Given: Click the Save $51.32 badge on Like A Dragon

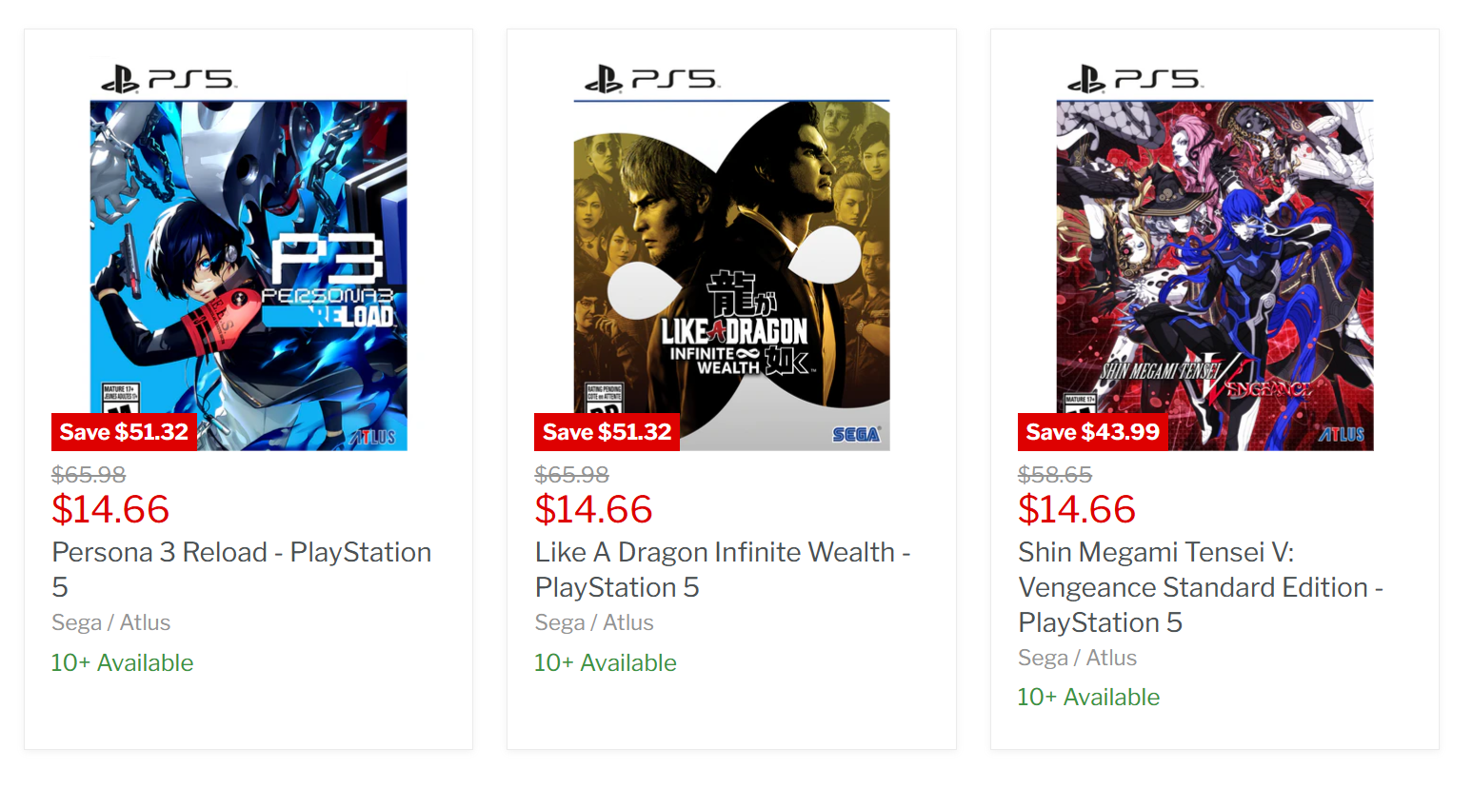Looking at the screenshot, I should click(607, 432).
